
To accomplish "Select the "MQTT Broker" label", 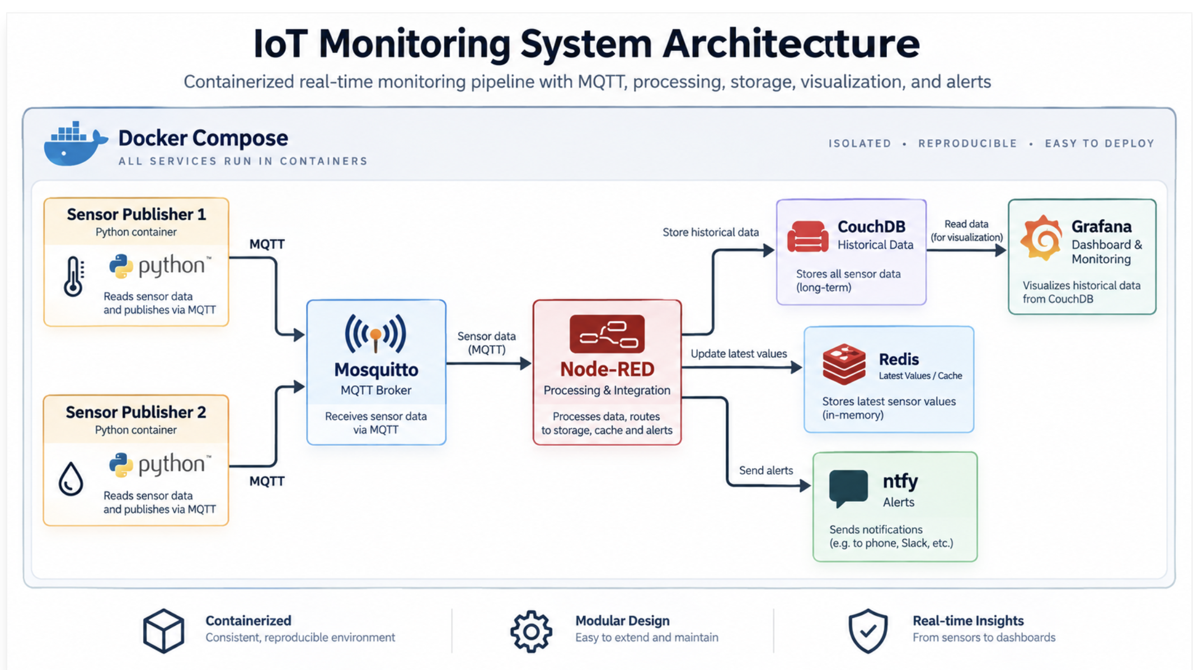I will tap(376, 390).
